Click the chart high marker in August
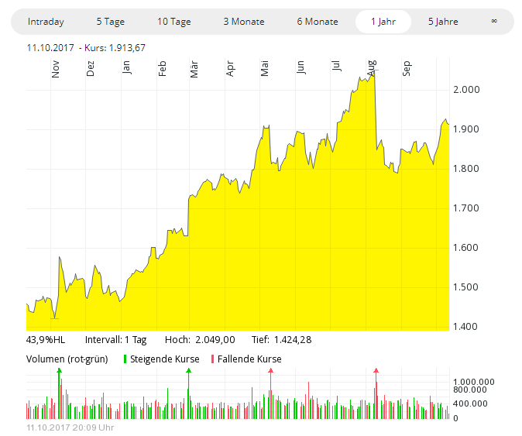This screenshot has width=522, height=436. pyautogui.click(x=375, y=70)
